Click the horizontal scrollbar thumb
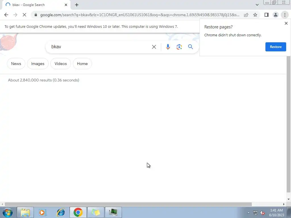291x218 pixels. coord(128,204)
